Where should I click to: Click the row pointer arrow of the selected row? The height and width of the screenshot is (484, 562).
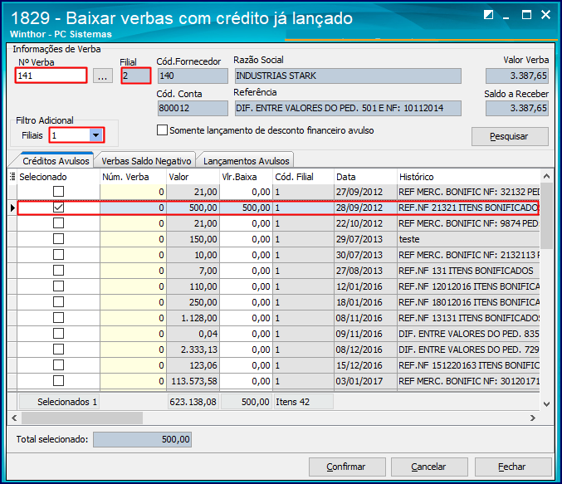coord(12,208)
